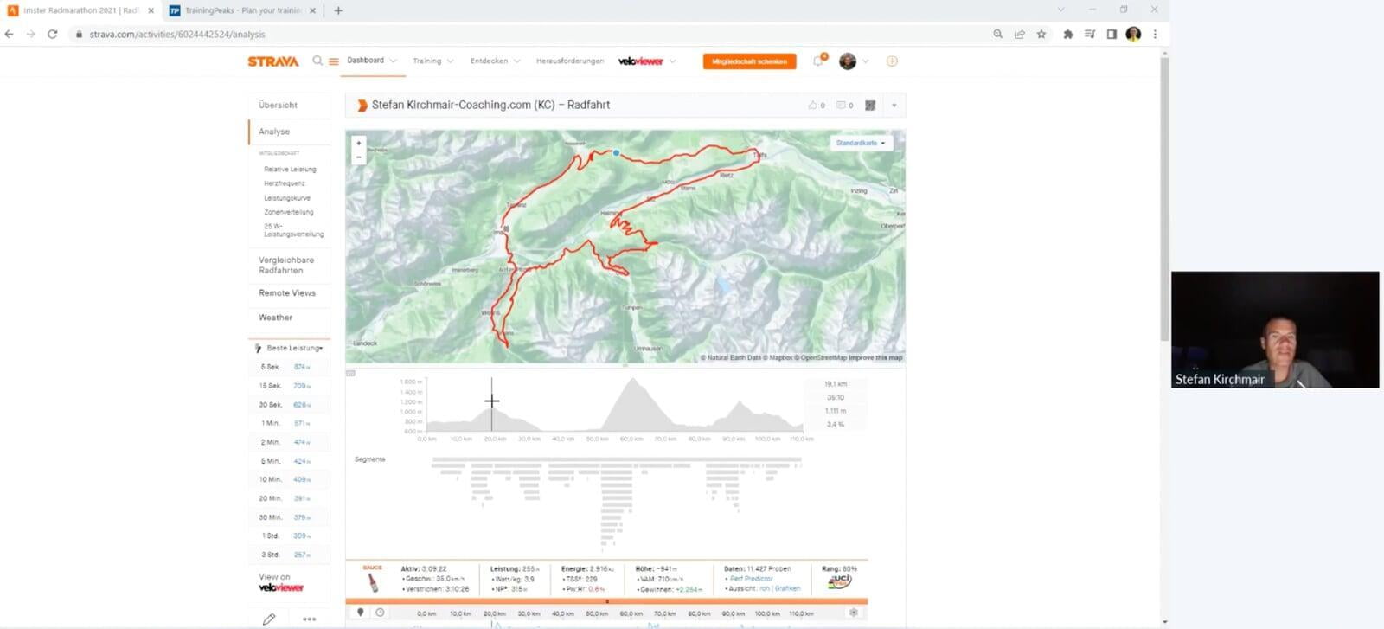Open Leistungskurve sidebar link

point(287,198)
